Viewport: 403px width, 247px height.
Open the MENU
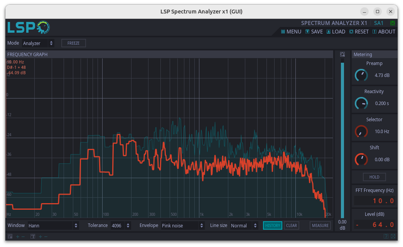[x=291, y=32]
